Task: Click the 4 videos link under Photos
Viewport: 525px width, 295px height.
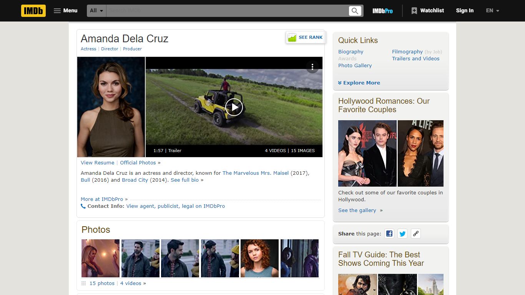Action: click(131, 283)
